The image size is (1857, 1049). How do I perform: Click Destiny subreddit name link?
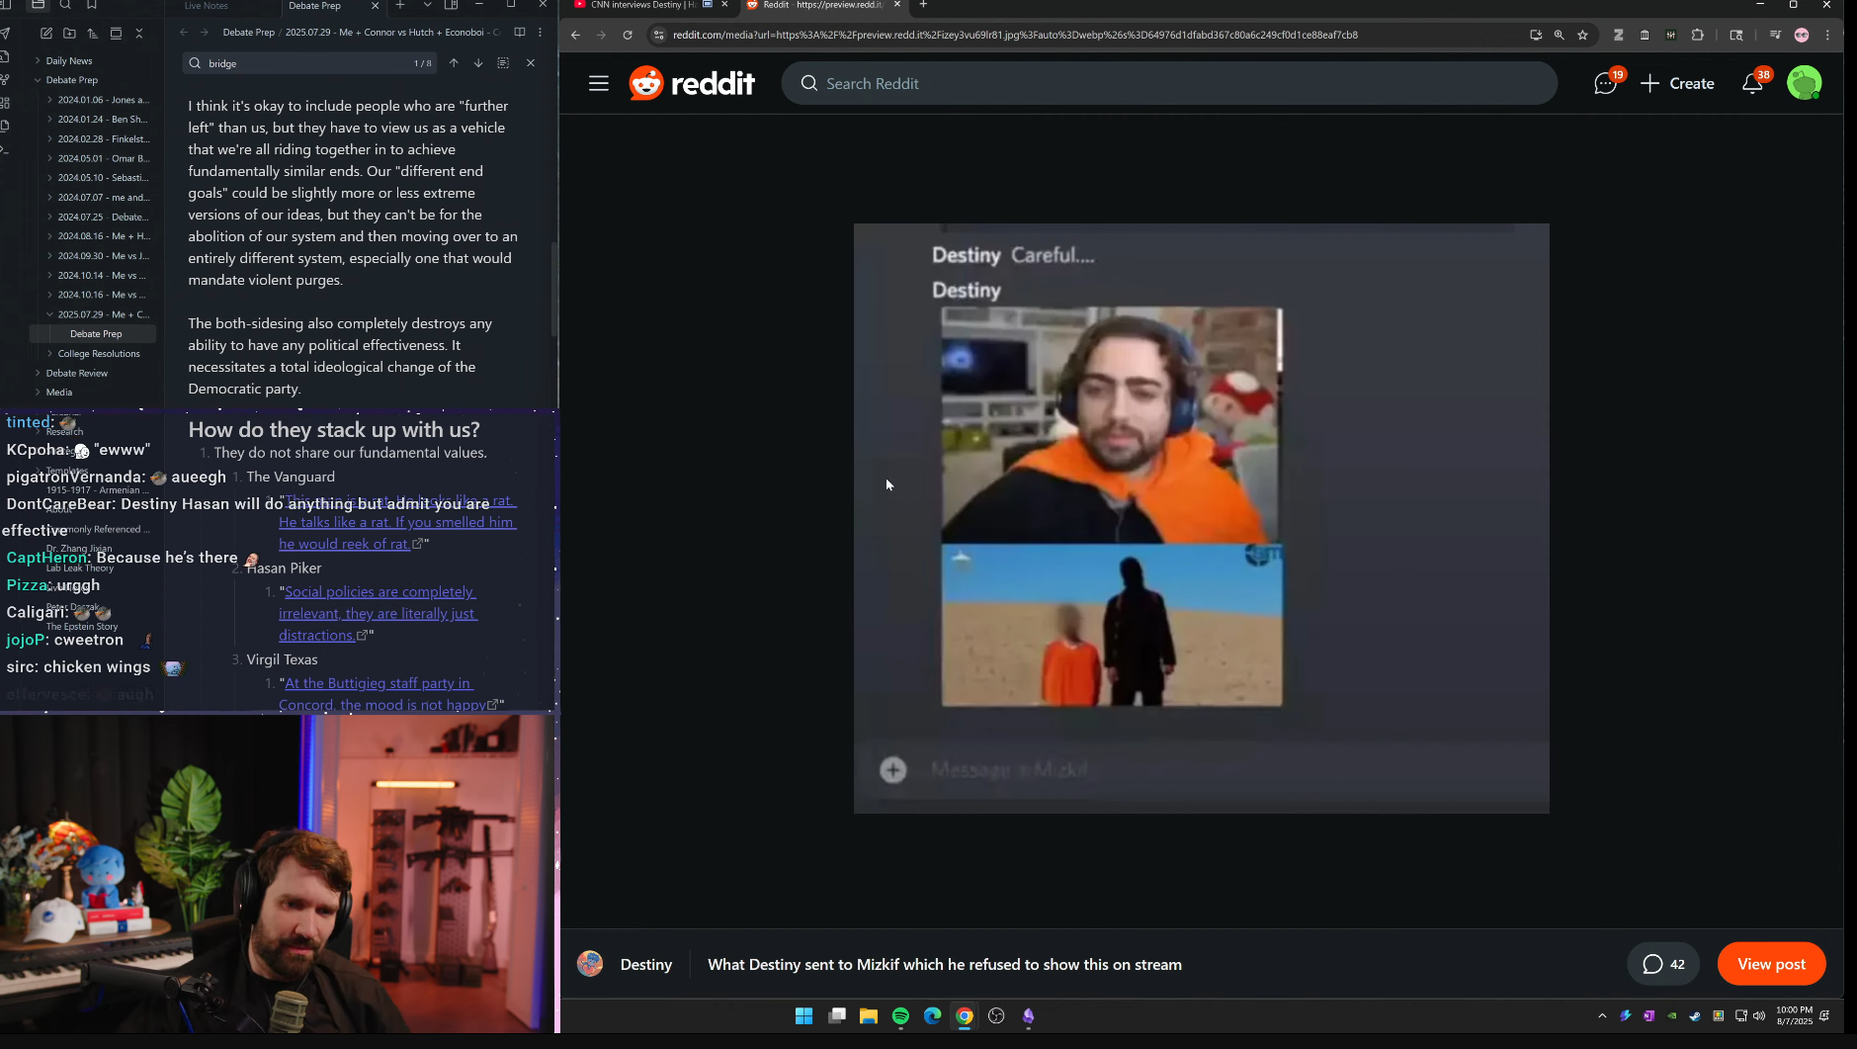(645, 964)
